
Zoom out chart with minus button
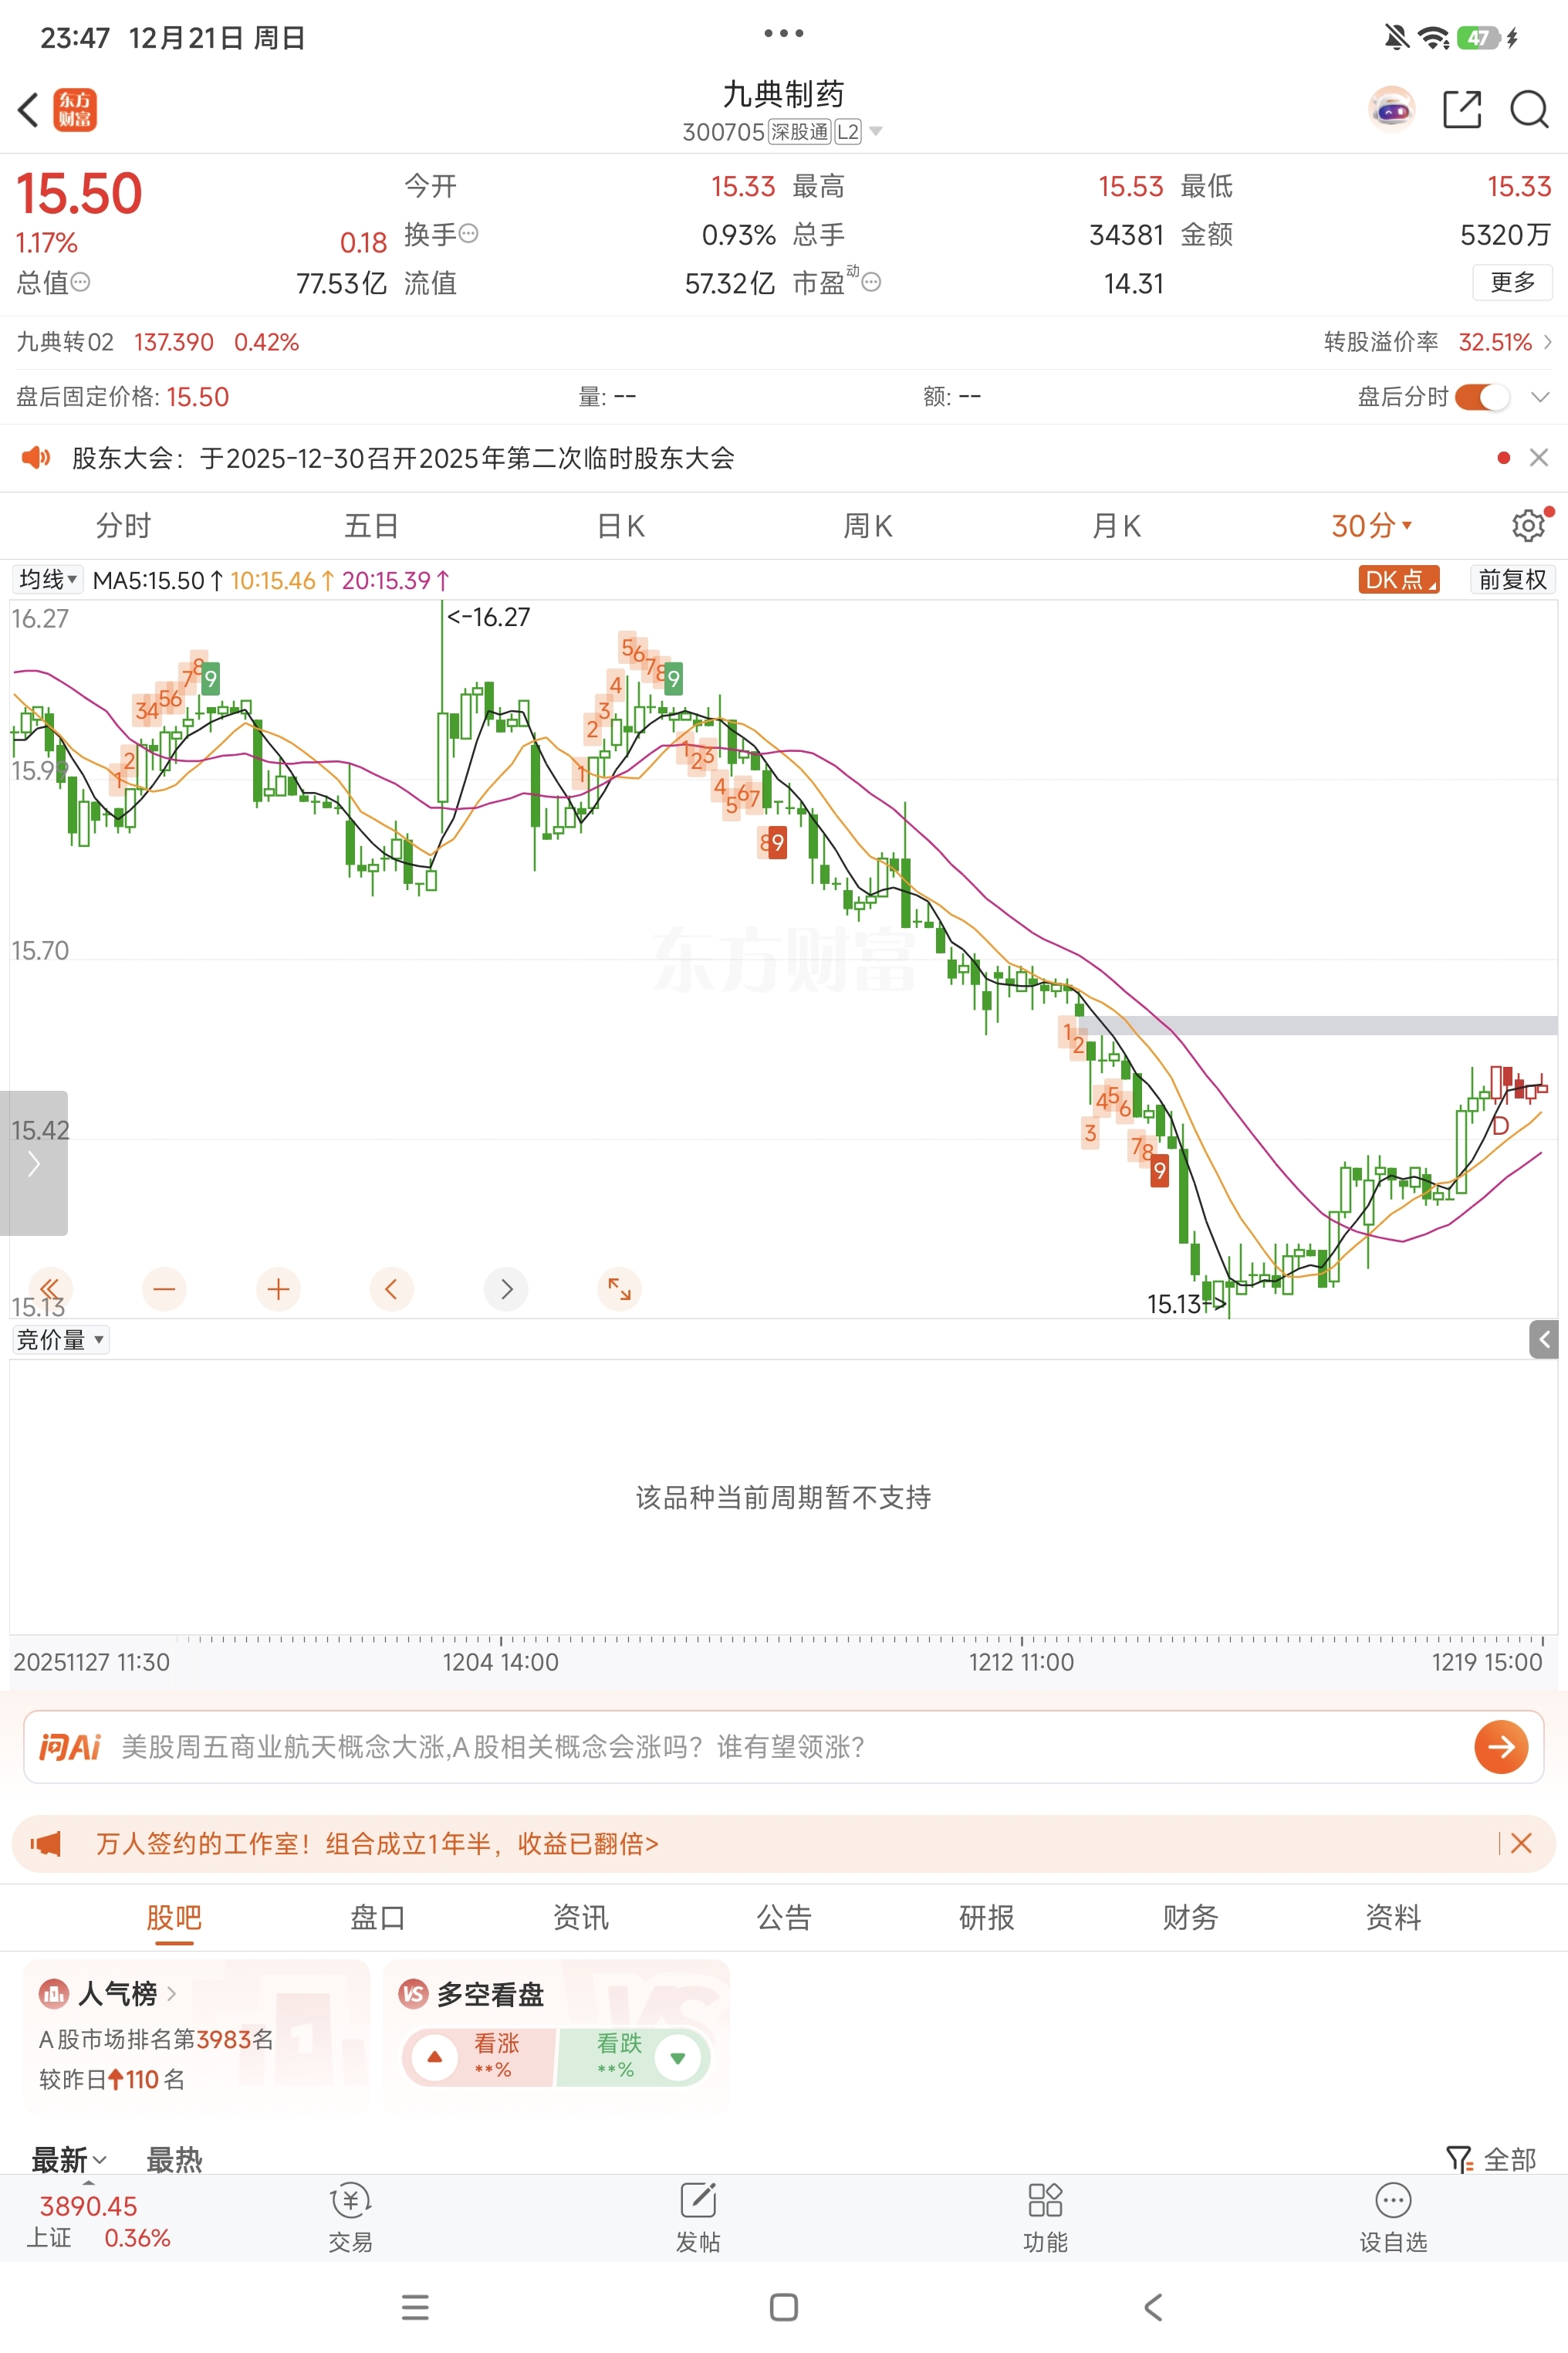(x=164, y=1288)
